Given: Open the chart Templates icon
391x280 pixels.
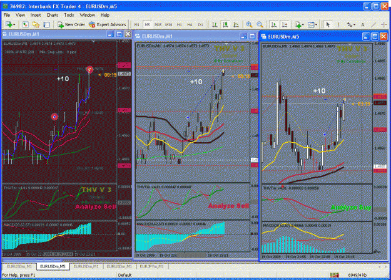Looking at the screenshot, I should 311,24.
